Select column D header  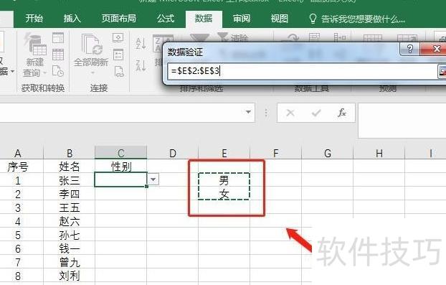tap(172, 153)
